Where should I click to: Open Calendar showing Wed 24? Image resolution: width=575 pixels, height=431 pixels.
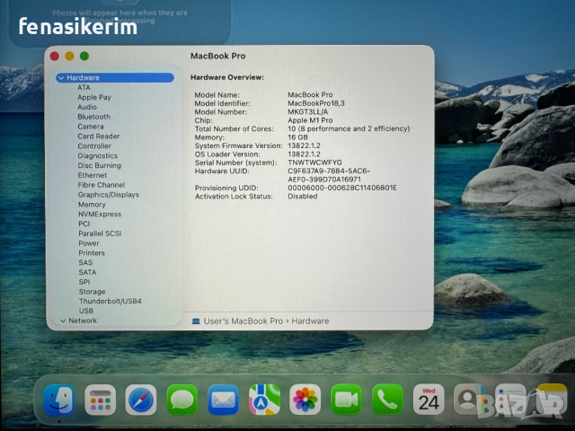point(428,400)
